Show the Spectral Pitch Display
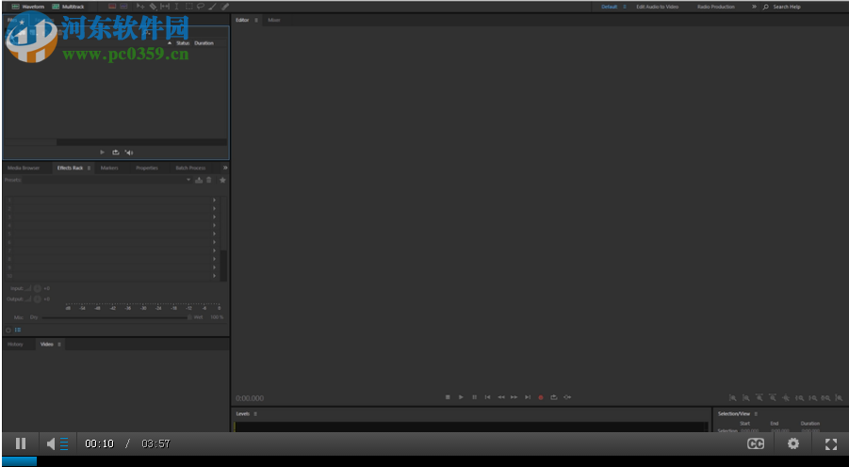The height and width of the screenshot is (467, 849). pyautogui.click(x=124, y=7)
